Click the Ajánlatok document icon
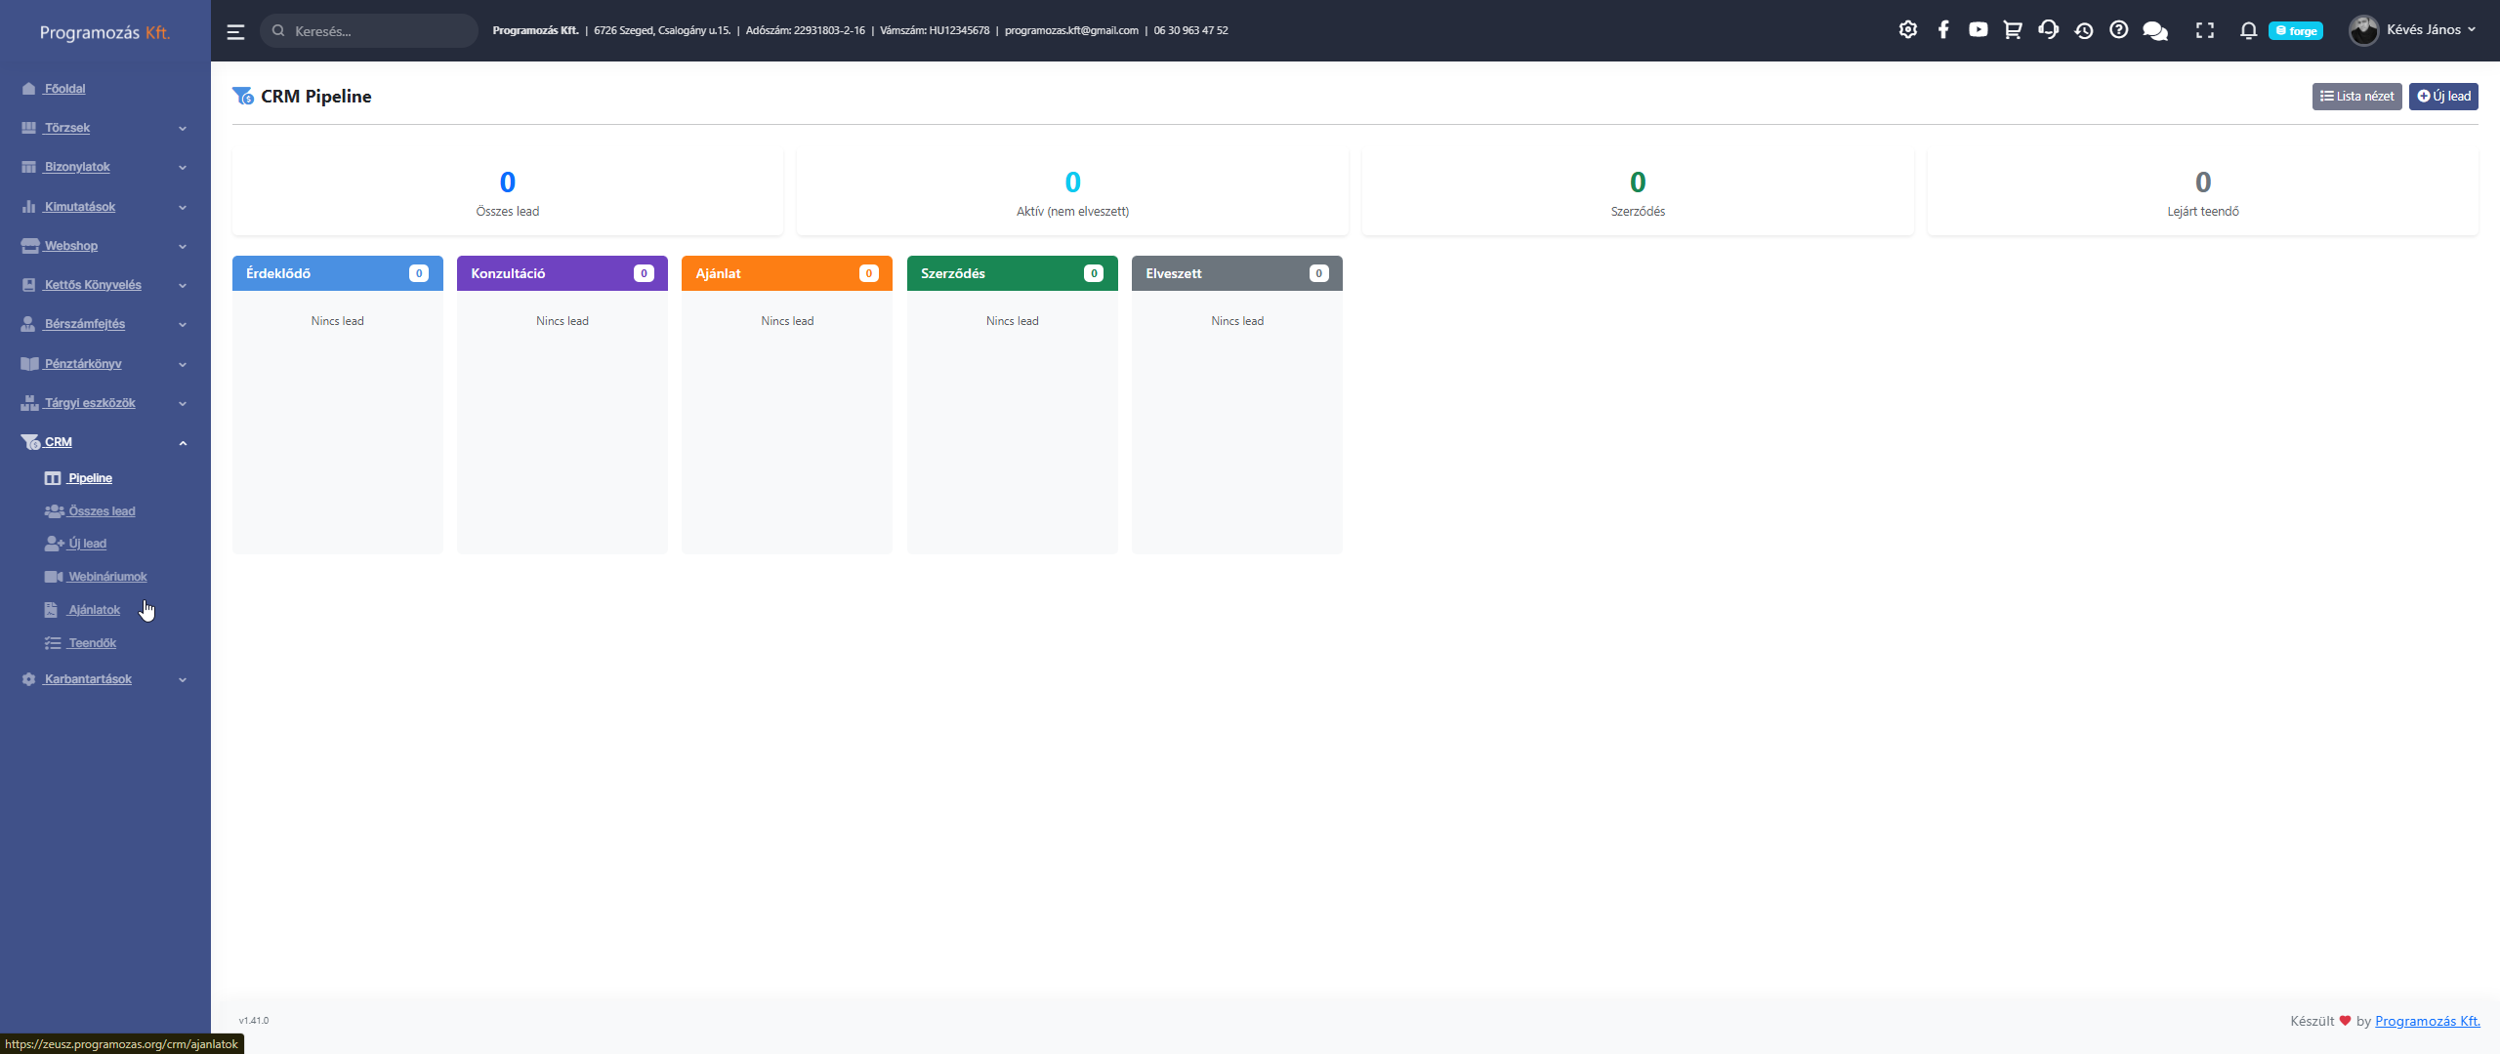This screenshot has width=2500, height=1054. pyautogui.click(x=51, y=610)
